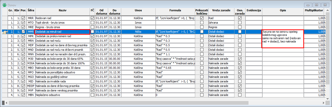Select Dodatak za rad na dane državnog praznika
Viewport: 332px width, 107px height.
point(63,45)
